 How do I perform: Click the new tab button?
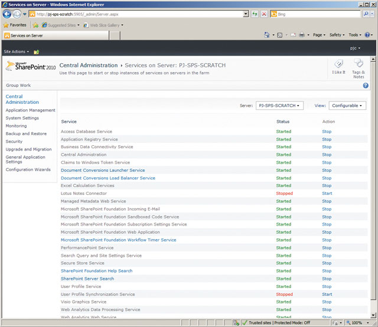point(115,35)
